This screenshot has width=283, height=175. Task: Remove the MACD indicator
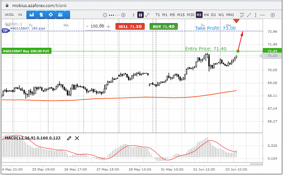coord(77,138)
